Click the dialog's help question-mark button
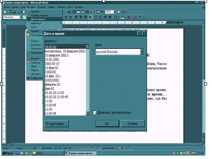 139,34
